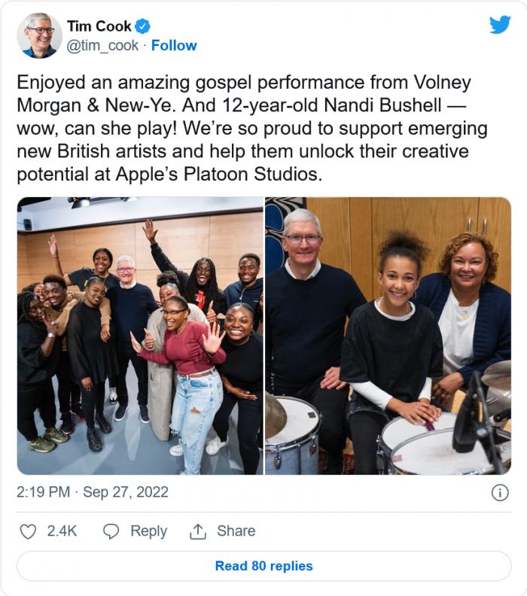Click the 2:19 PM time text

[44, 492]
